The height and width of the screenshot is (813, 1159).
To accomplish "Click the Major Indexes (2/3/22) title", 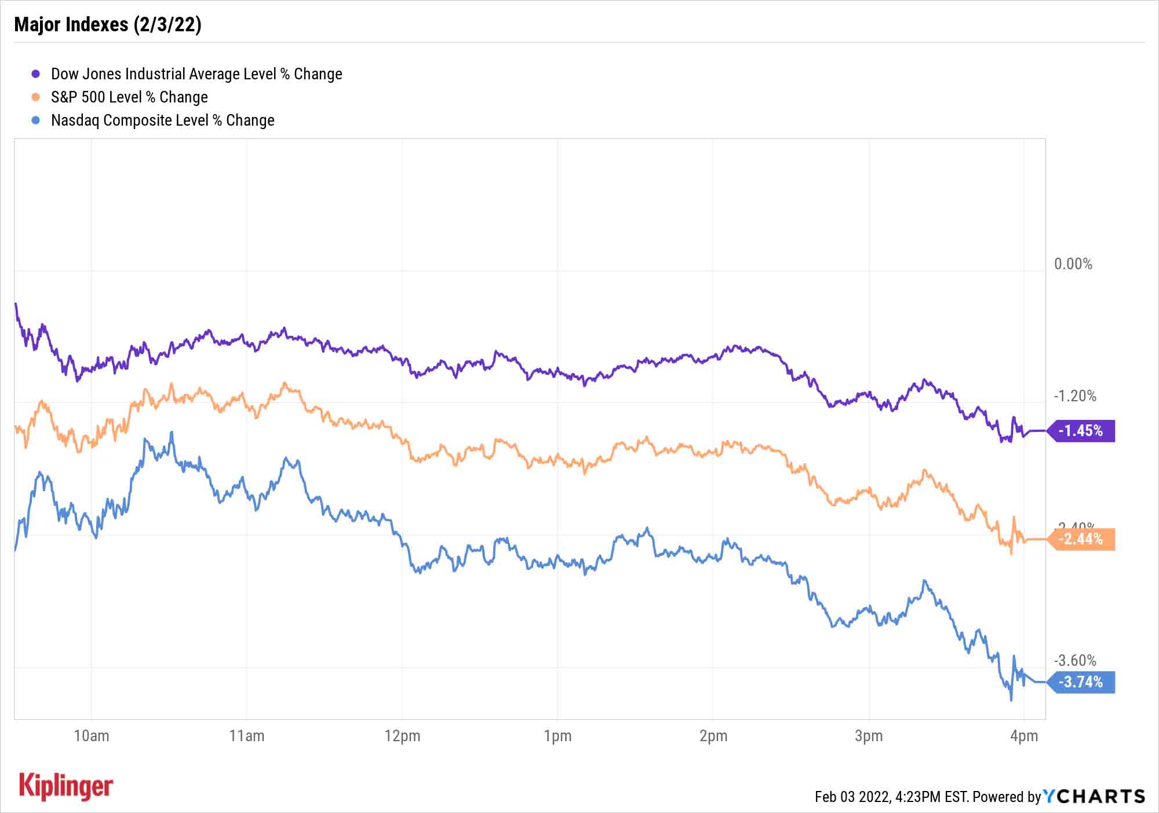I will click(x=108, y=24).
